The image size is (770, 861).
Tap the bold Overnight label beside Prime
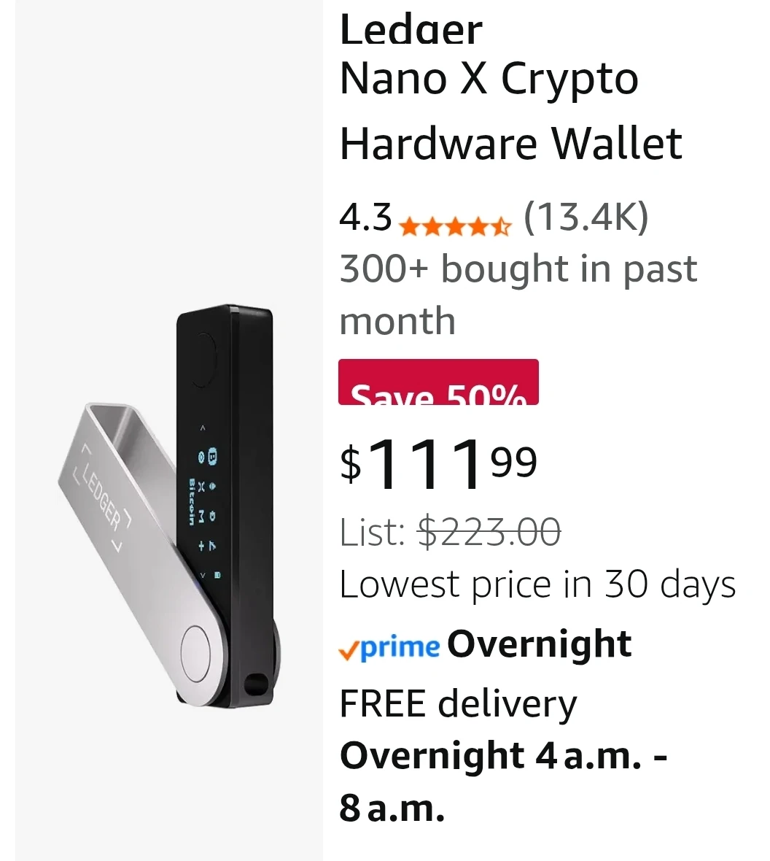539,644
